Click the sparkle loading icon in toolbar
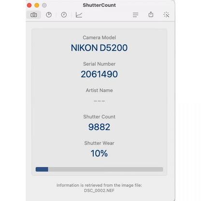Image resolution: width=201 pixels, height=201 pixels. pyautogui.click(x=166, y=14)
